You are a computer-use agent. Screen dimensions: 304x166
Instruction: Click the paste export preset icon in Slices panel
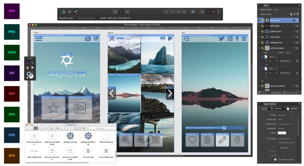coord(295,14)
